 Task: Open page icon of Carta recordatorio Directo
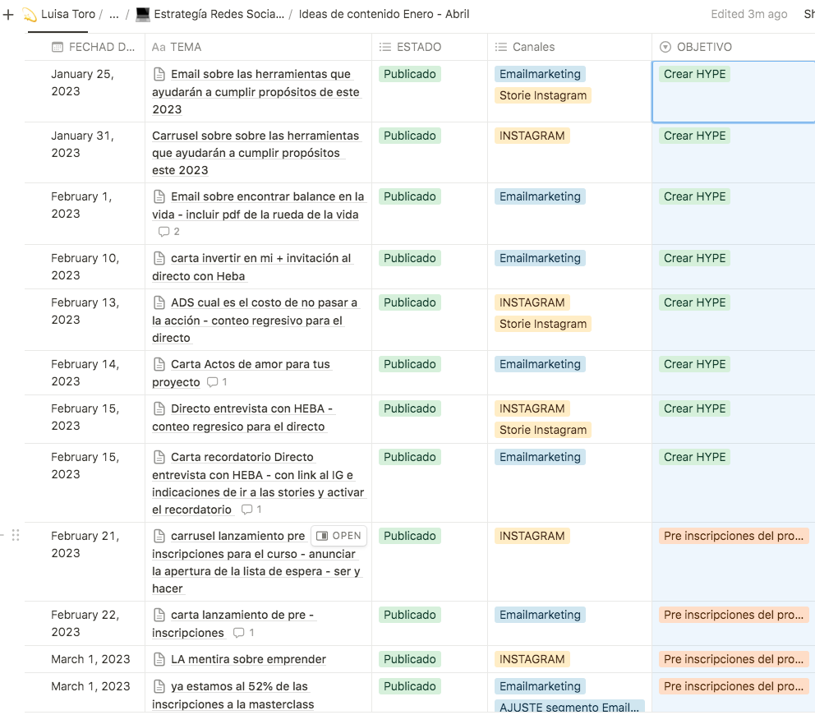159,457
